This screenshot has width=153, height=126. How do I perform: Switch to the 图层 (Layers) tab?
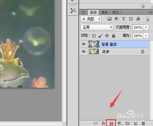pos(93,13)
